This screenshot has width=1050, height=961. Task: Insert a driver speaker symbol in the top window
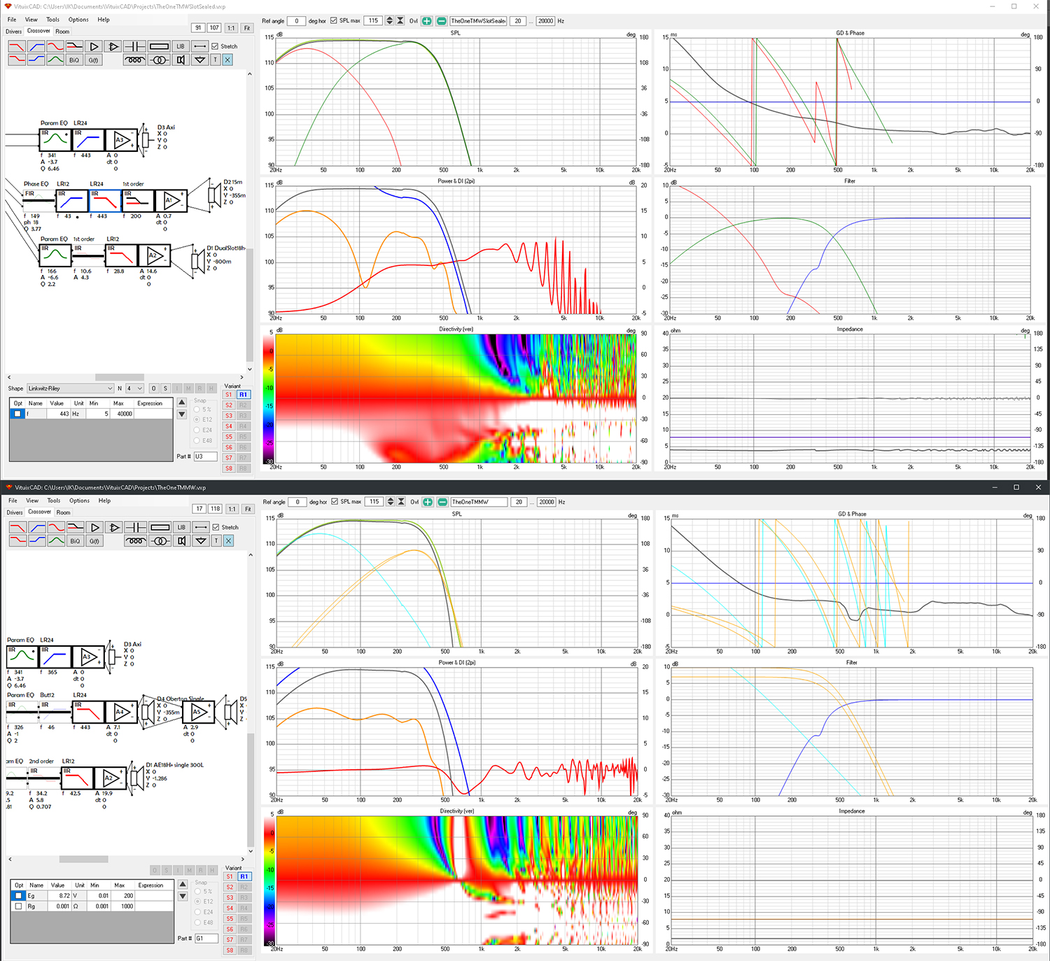[x=181, y=59]
